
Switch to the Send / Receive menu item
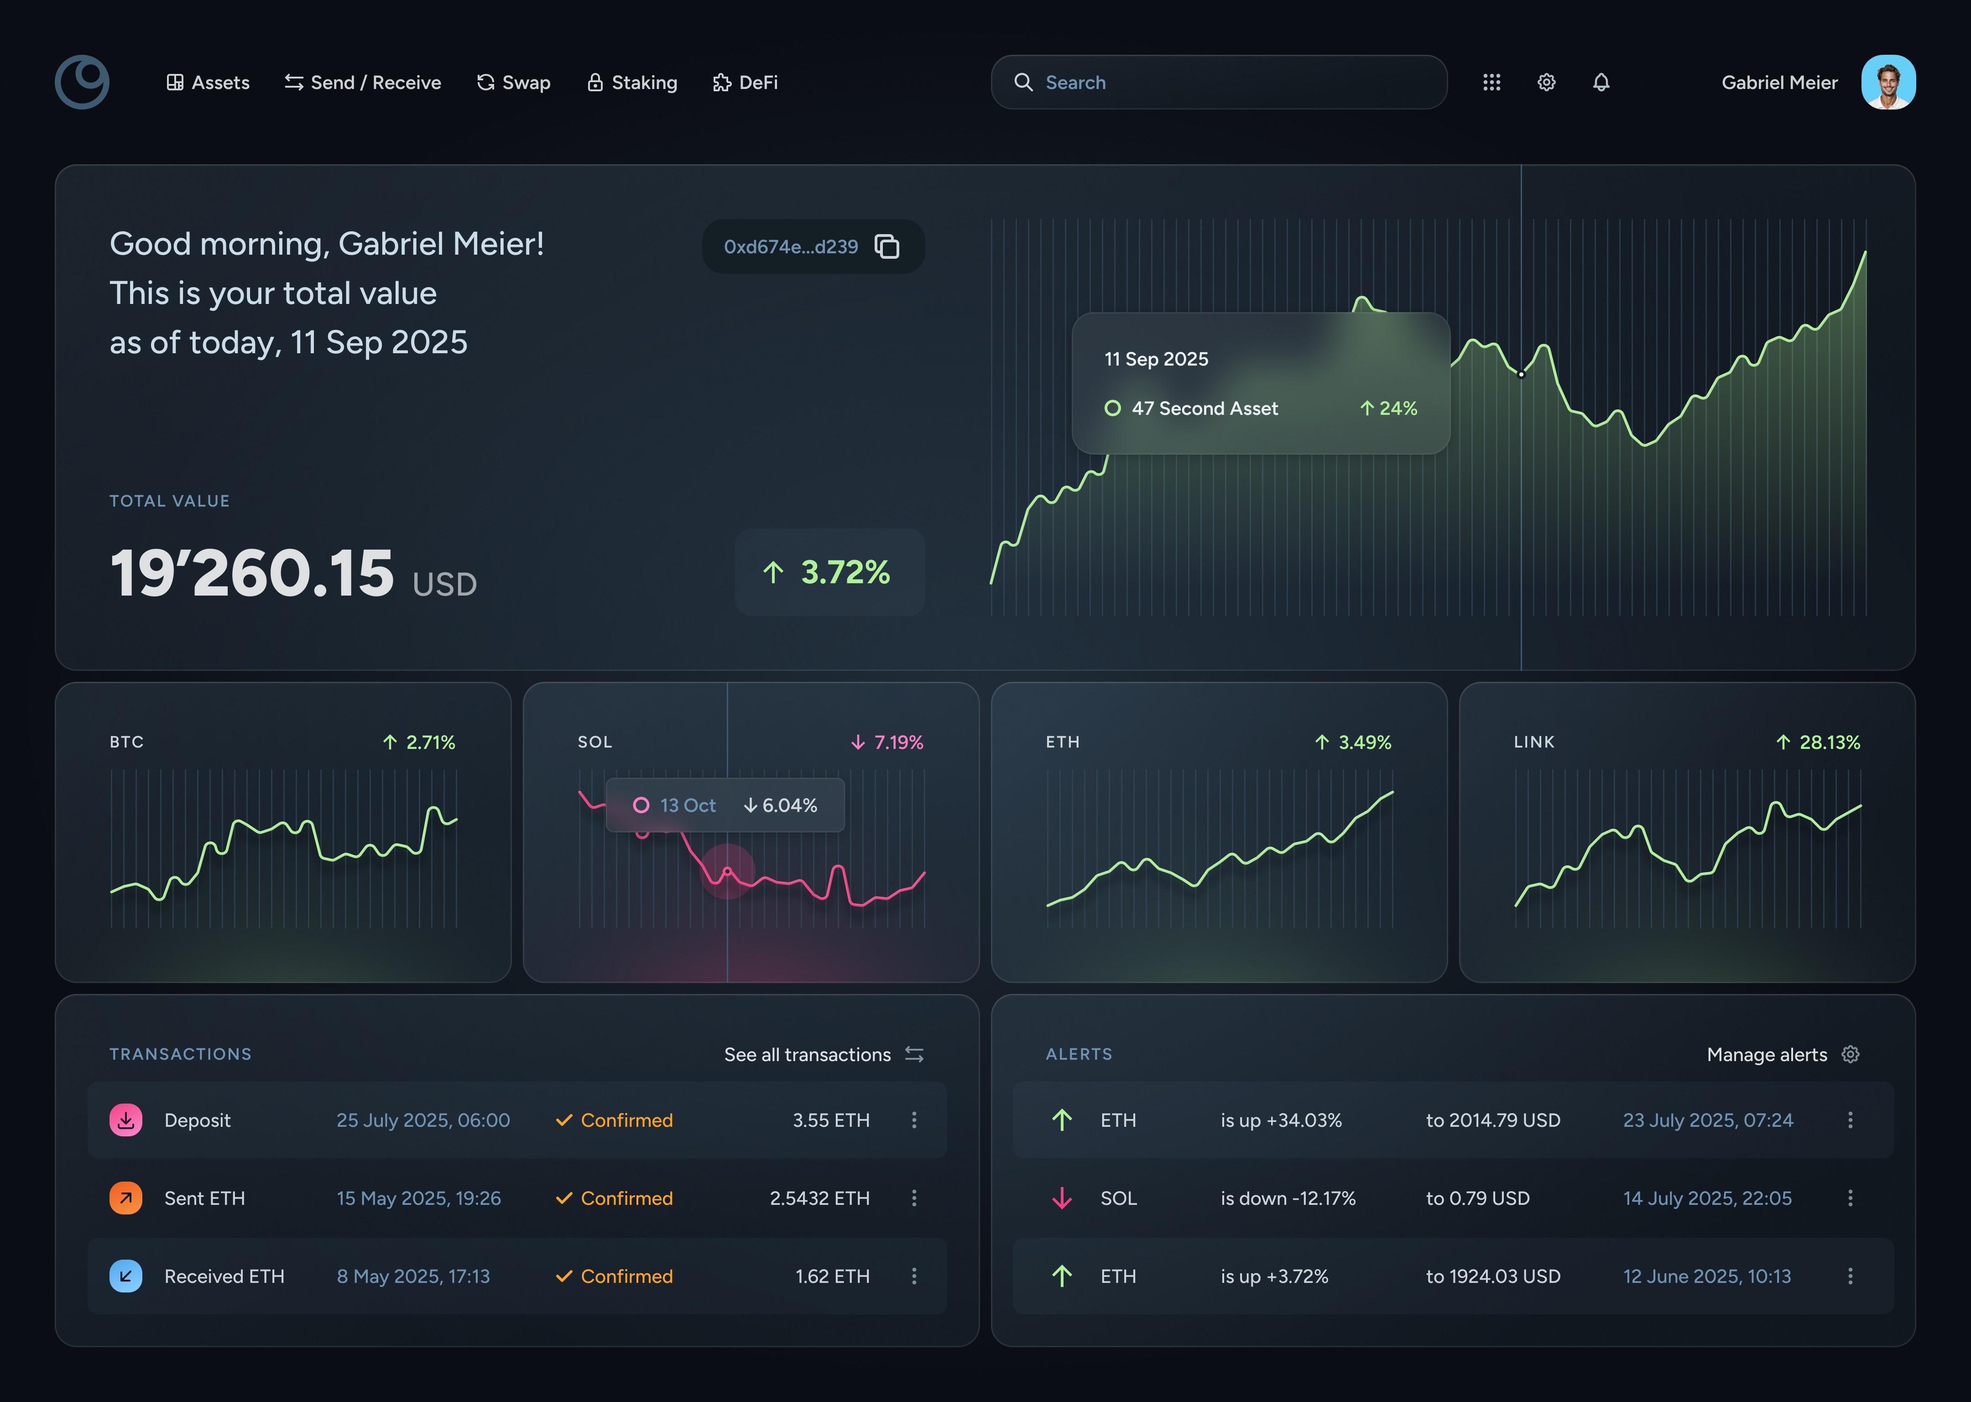(362, 82)
